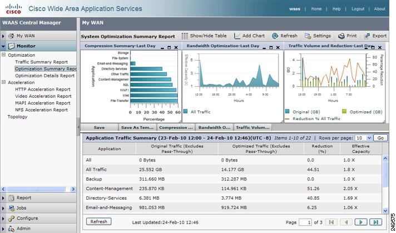This screenshot has width=396, height=233.
Task: Switch to the Bandwidth O... tab
Action: [214, 127]
